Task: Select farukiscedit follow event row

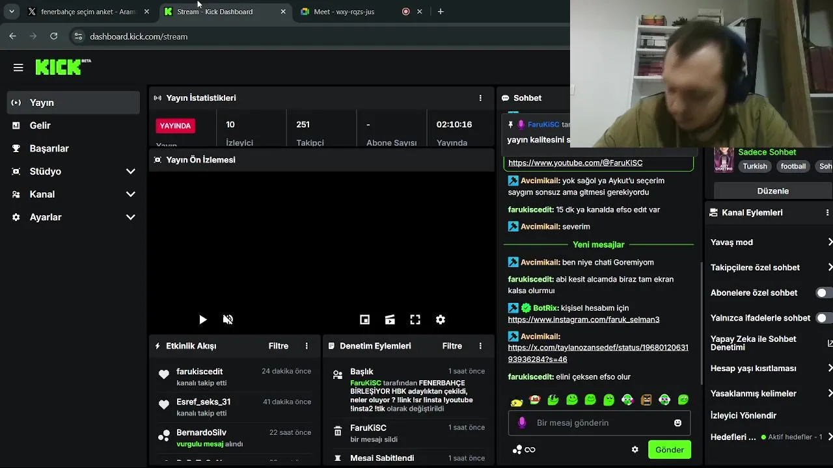Action: [235, 377]
